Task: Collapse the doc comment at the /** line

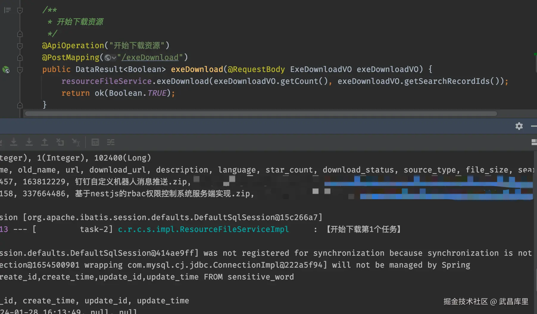Action: pos(20,11)
